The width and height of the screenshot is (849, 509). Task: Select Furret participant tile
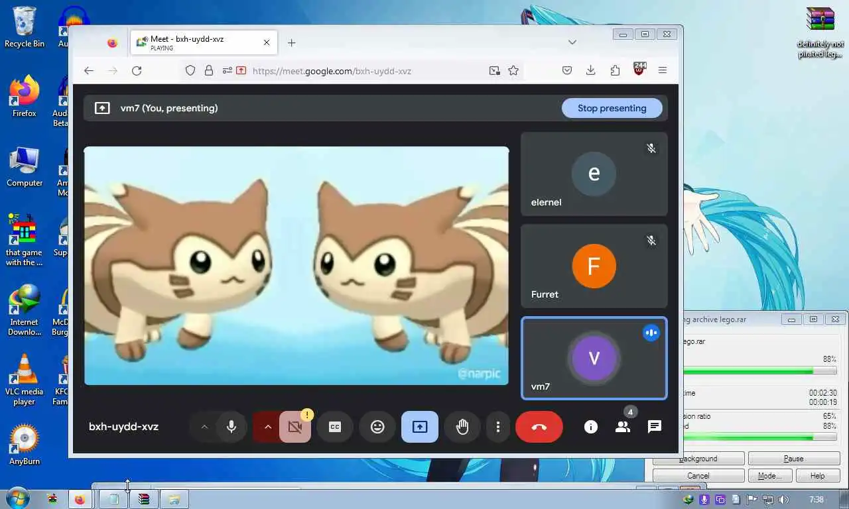coord(594,266)
